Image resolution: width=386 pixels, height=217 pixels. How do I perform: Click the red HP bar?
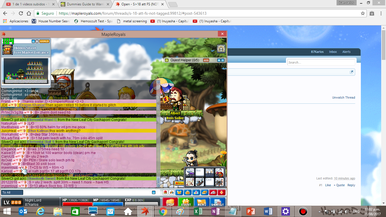point(77,204)
